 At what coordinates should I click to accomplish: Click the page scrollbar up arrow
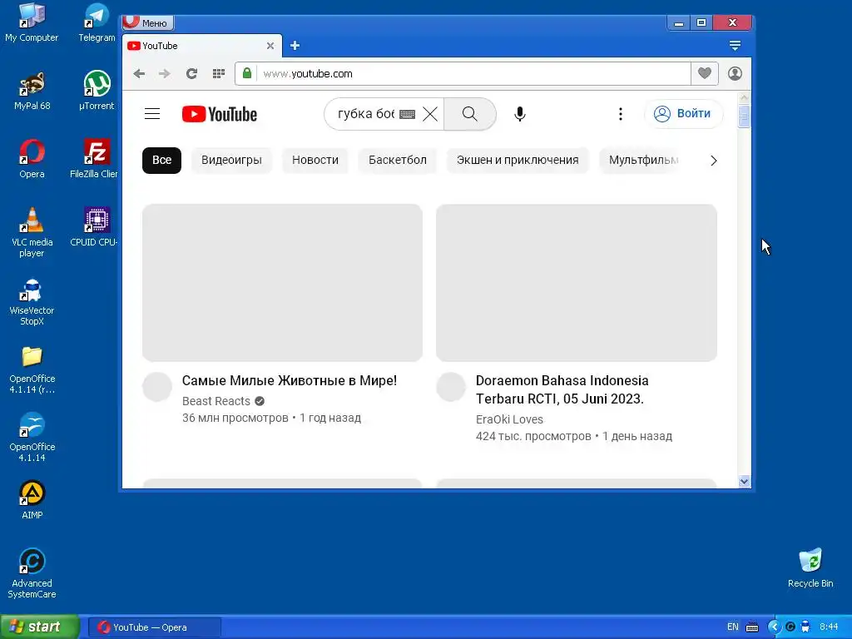point(744,98)
